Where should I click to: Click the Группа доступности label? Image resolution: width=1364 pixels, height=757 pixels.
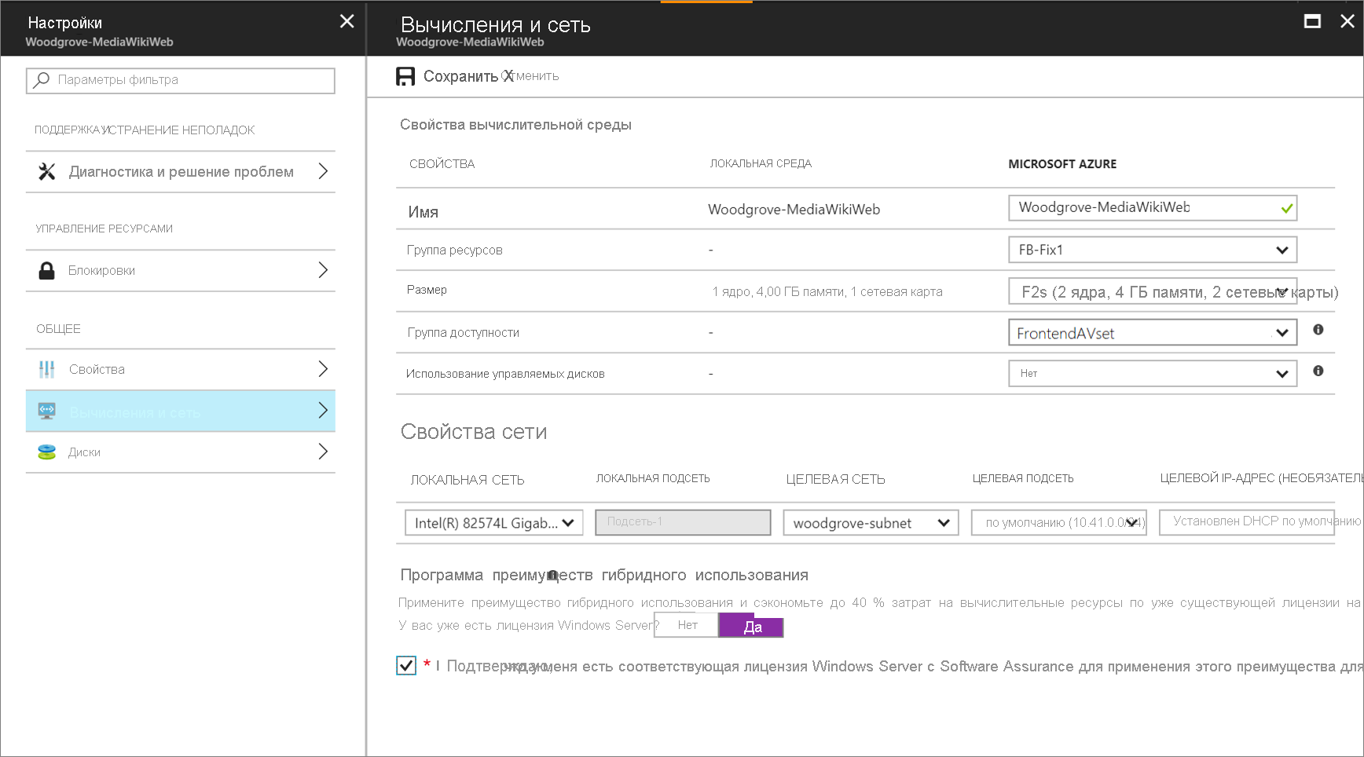(x=464, y=333)
